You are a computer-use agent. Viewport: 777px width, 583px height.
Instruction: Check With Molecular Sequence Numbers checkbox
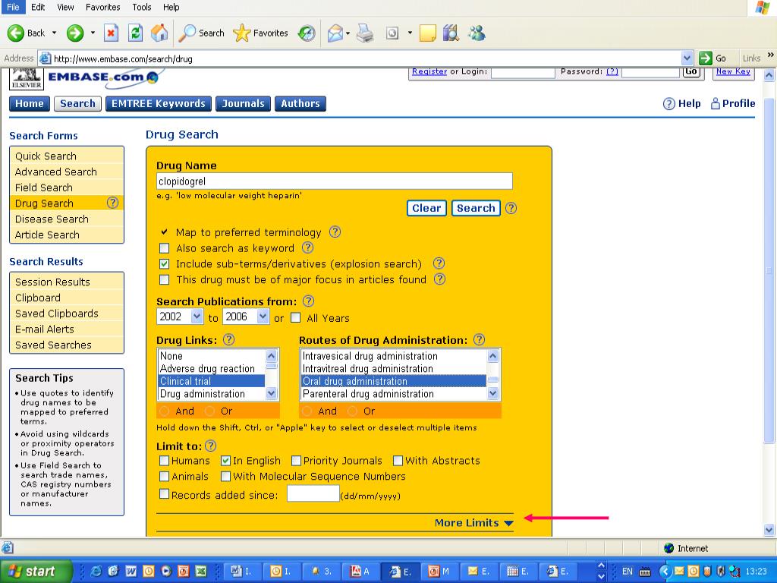point(225,477)
